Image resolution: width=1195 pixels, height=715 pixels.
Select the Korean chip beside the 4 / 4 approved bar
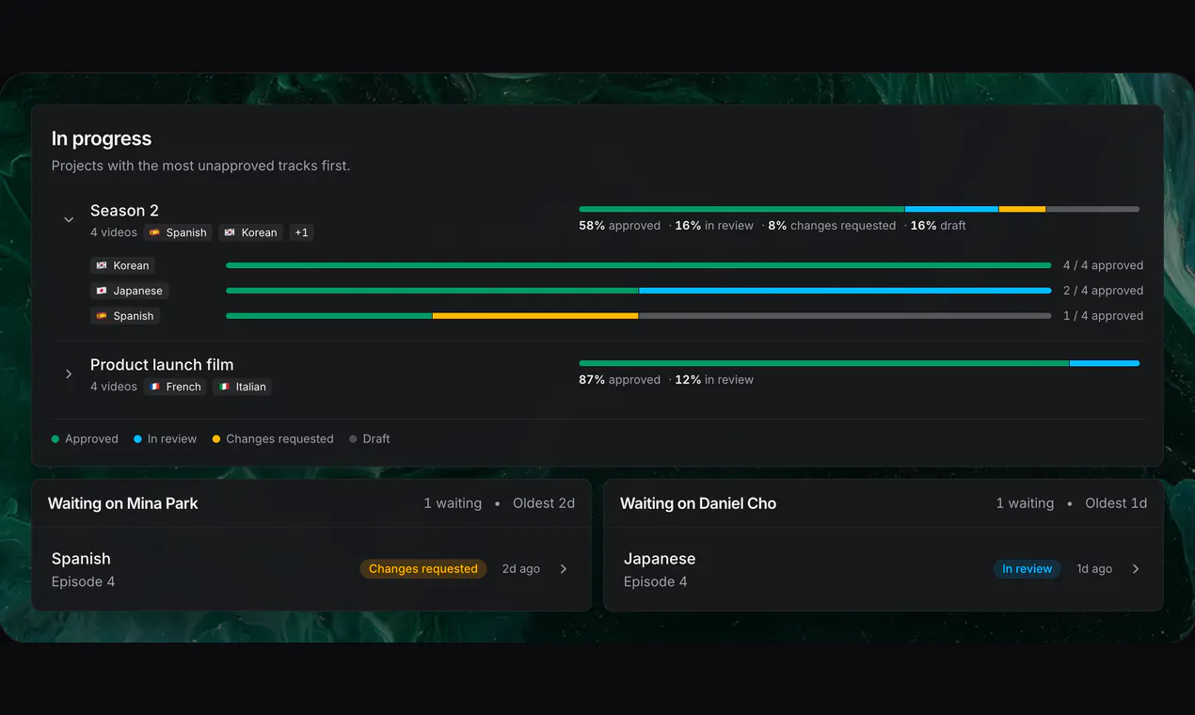point(122,265)
